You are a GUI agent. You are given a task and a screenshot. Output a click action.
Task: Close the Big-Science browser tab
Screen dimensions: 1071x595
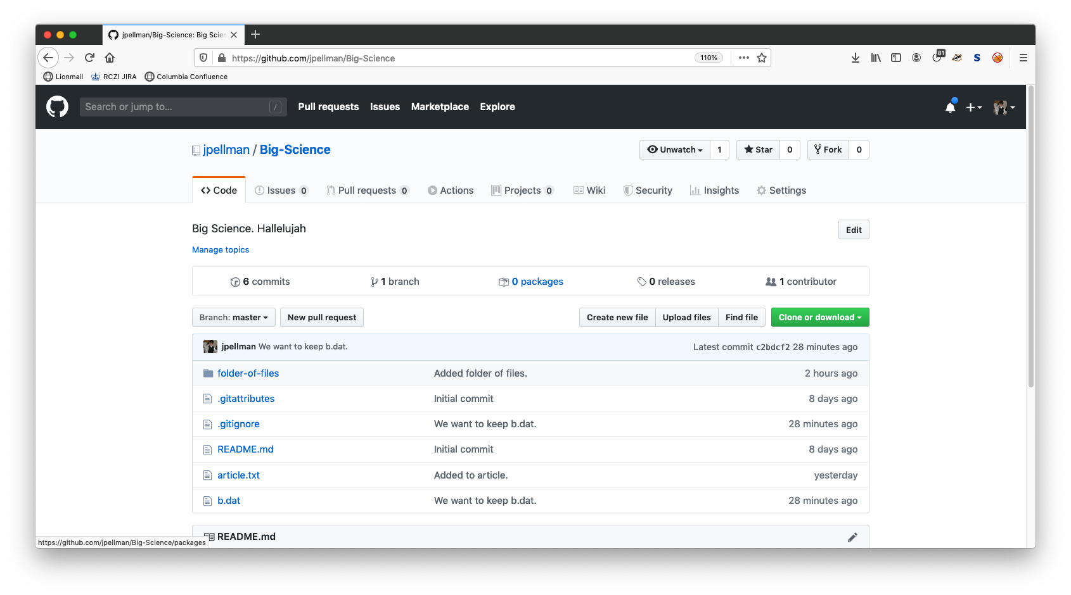pos(234,35)
